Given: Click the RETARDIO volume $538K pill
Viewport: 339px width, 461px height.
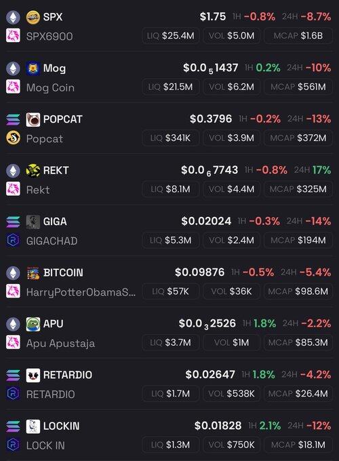Looking at the screenshot, I should [231, 394].
